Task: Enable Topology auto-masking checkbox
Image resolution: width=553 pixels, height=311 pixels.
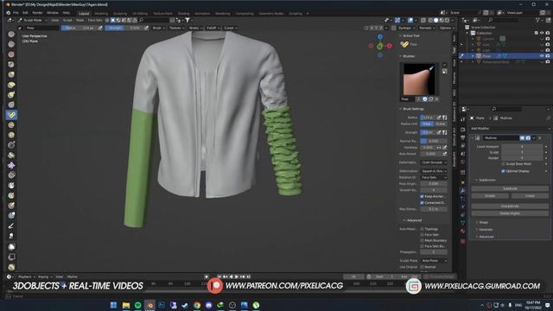Action: coord(422,229)
